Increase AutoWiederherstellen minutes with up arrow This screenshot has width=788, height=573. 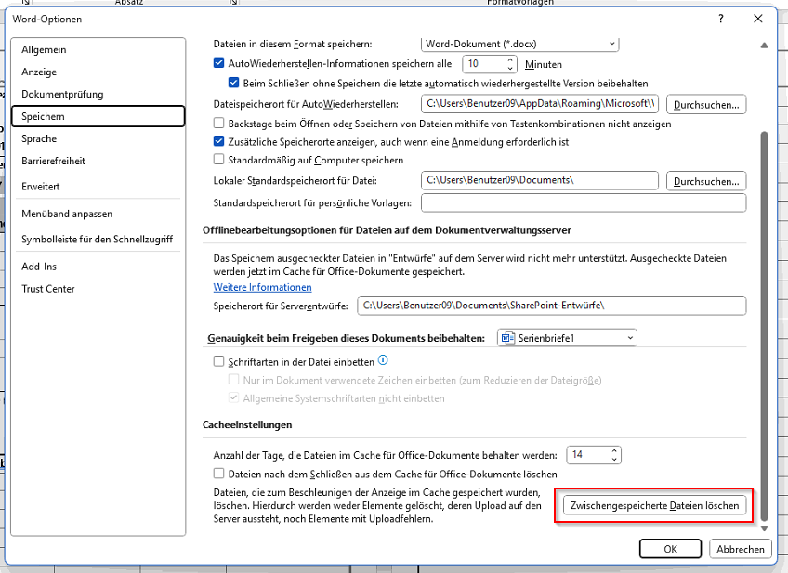click(510, 59)
